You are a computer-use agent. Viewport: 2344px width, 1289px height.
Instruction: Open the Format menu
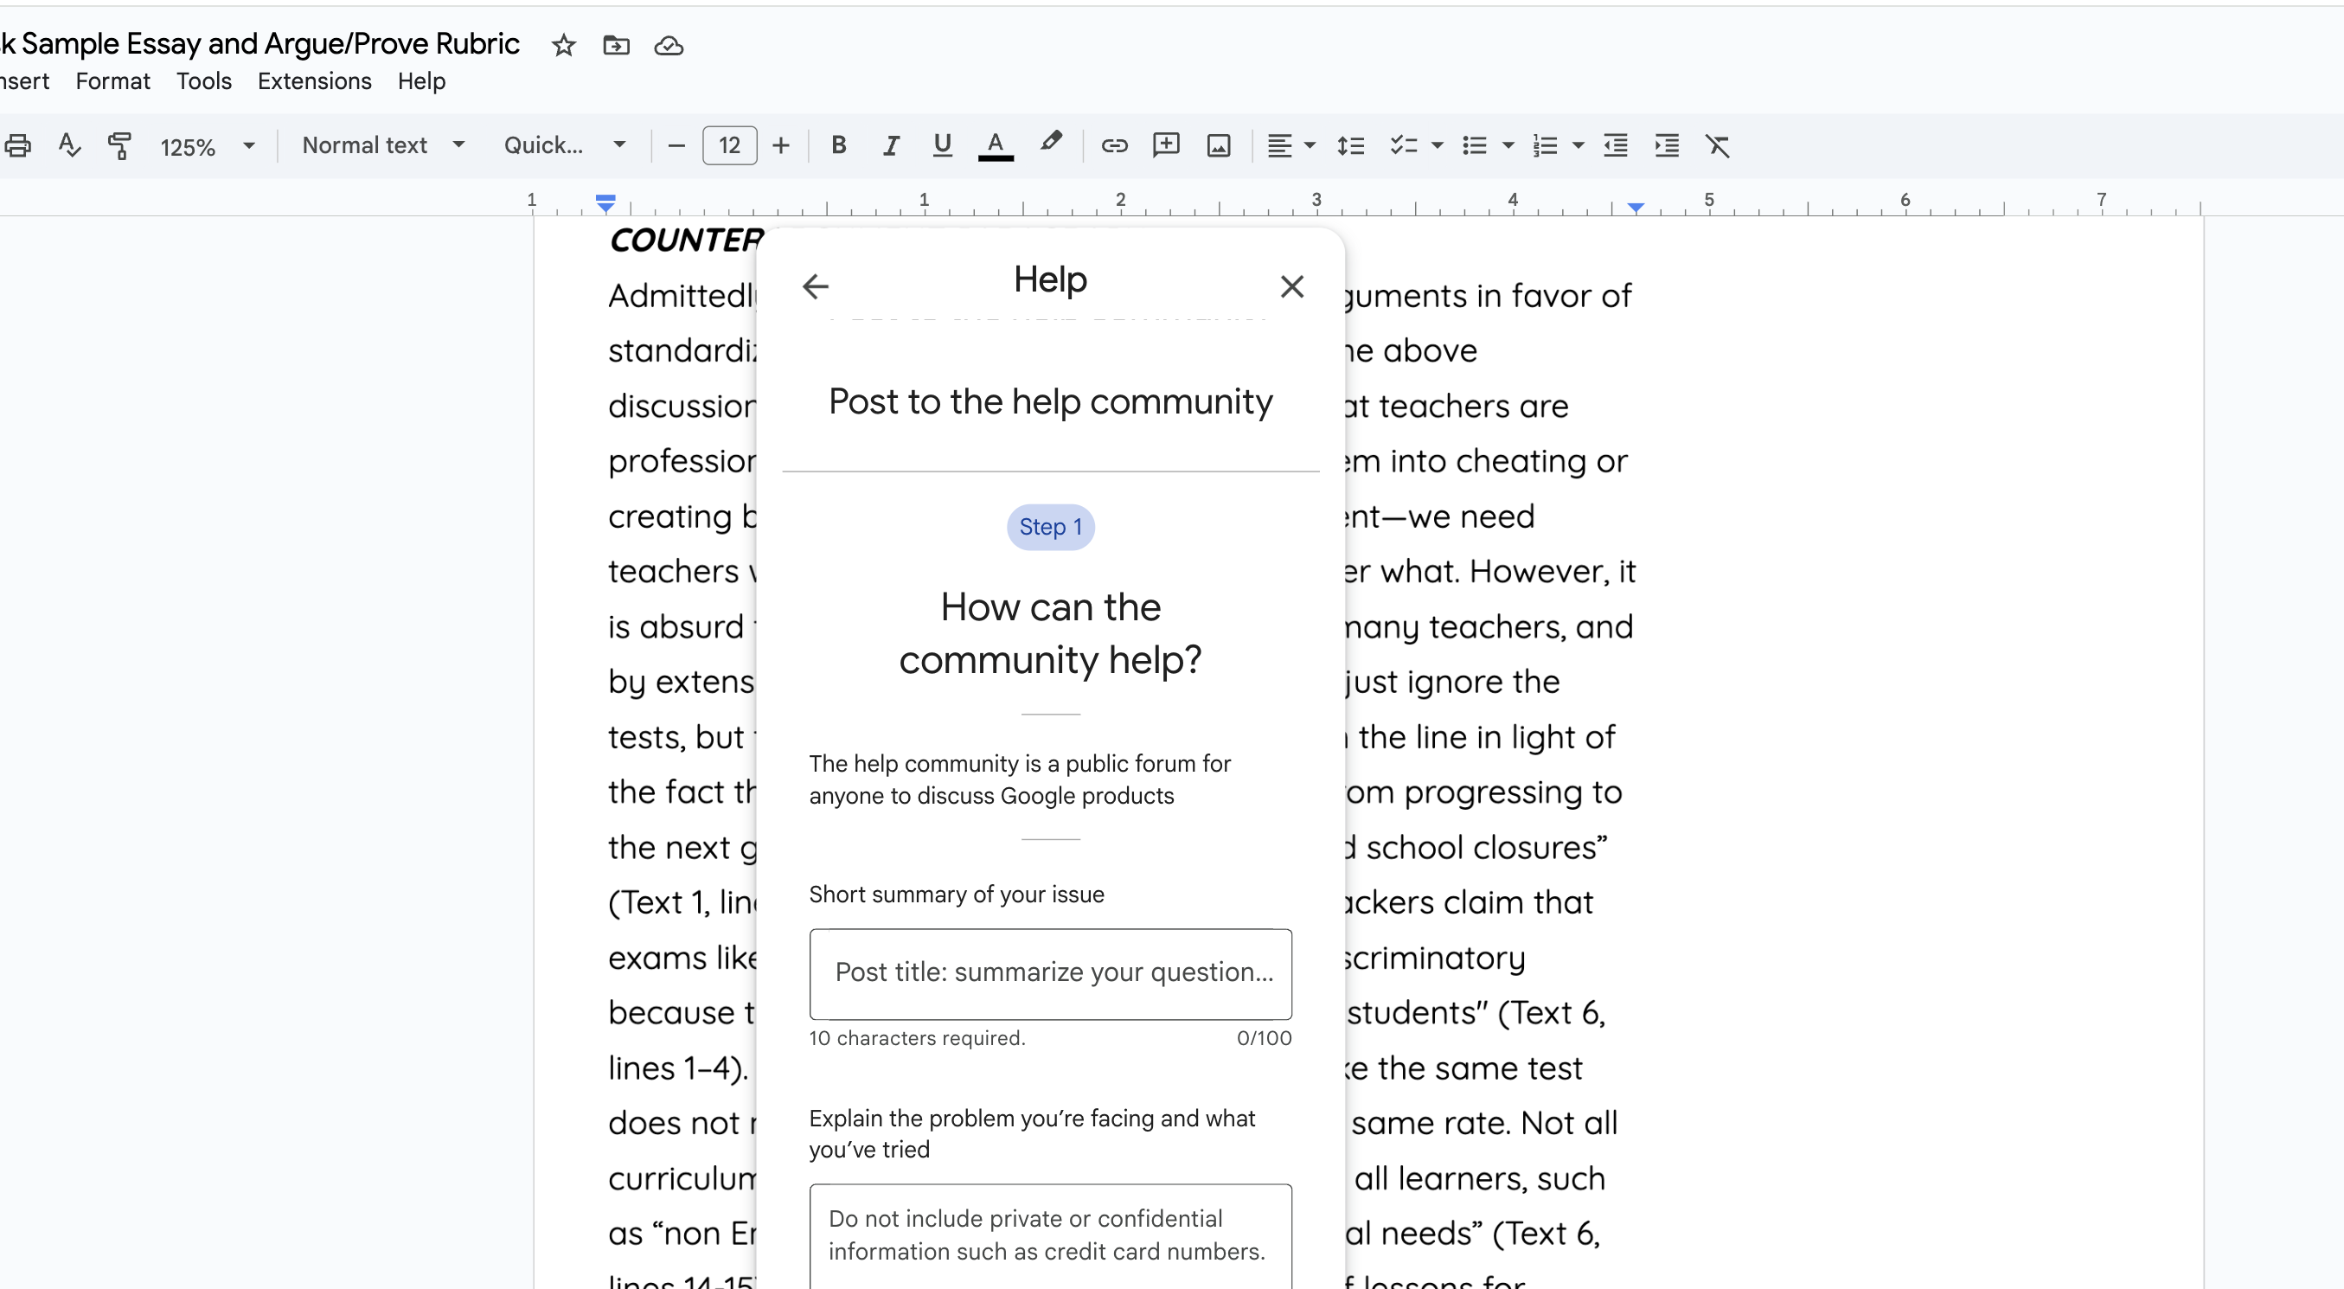click(112, 81)
